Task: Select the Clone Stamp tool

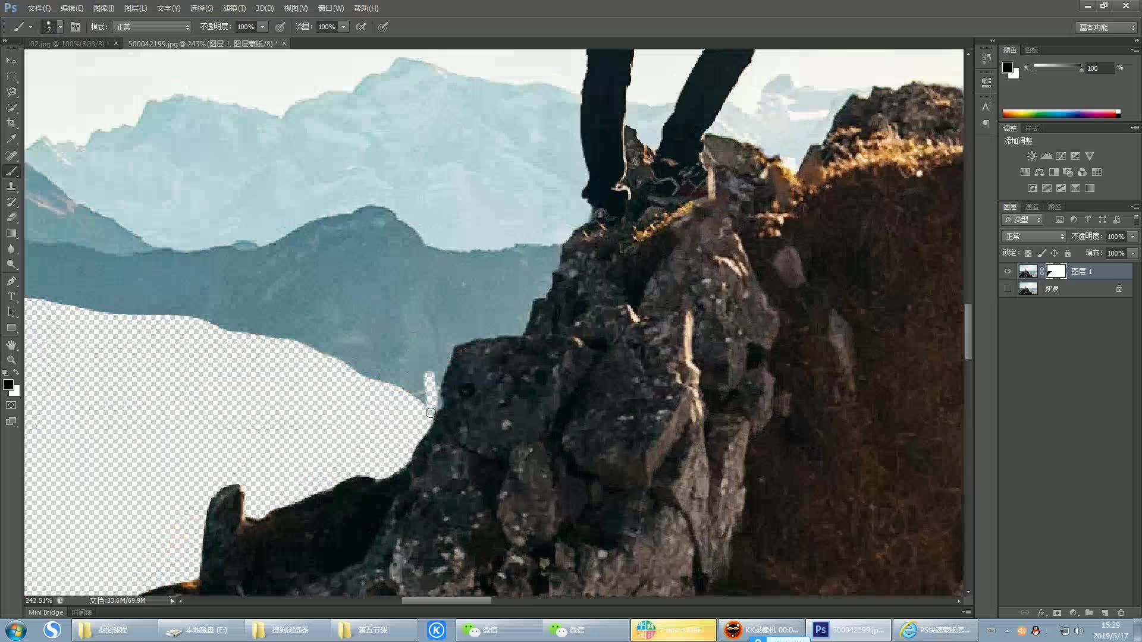Action: (x=11, y=187)
